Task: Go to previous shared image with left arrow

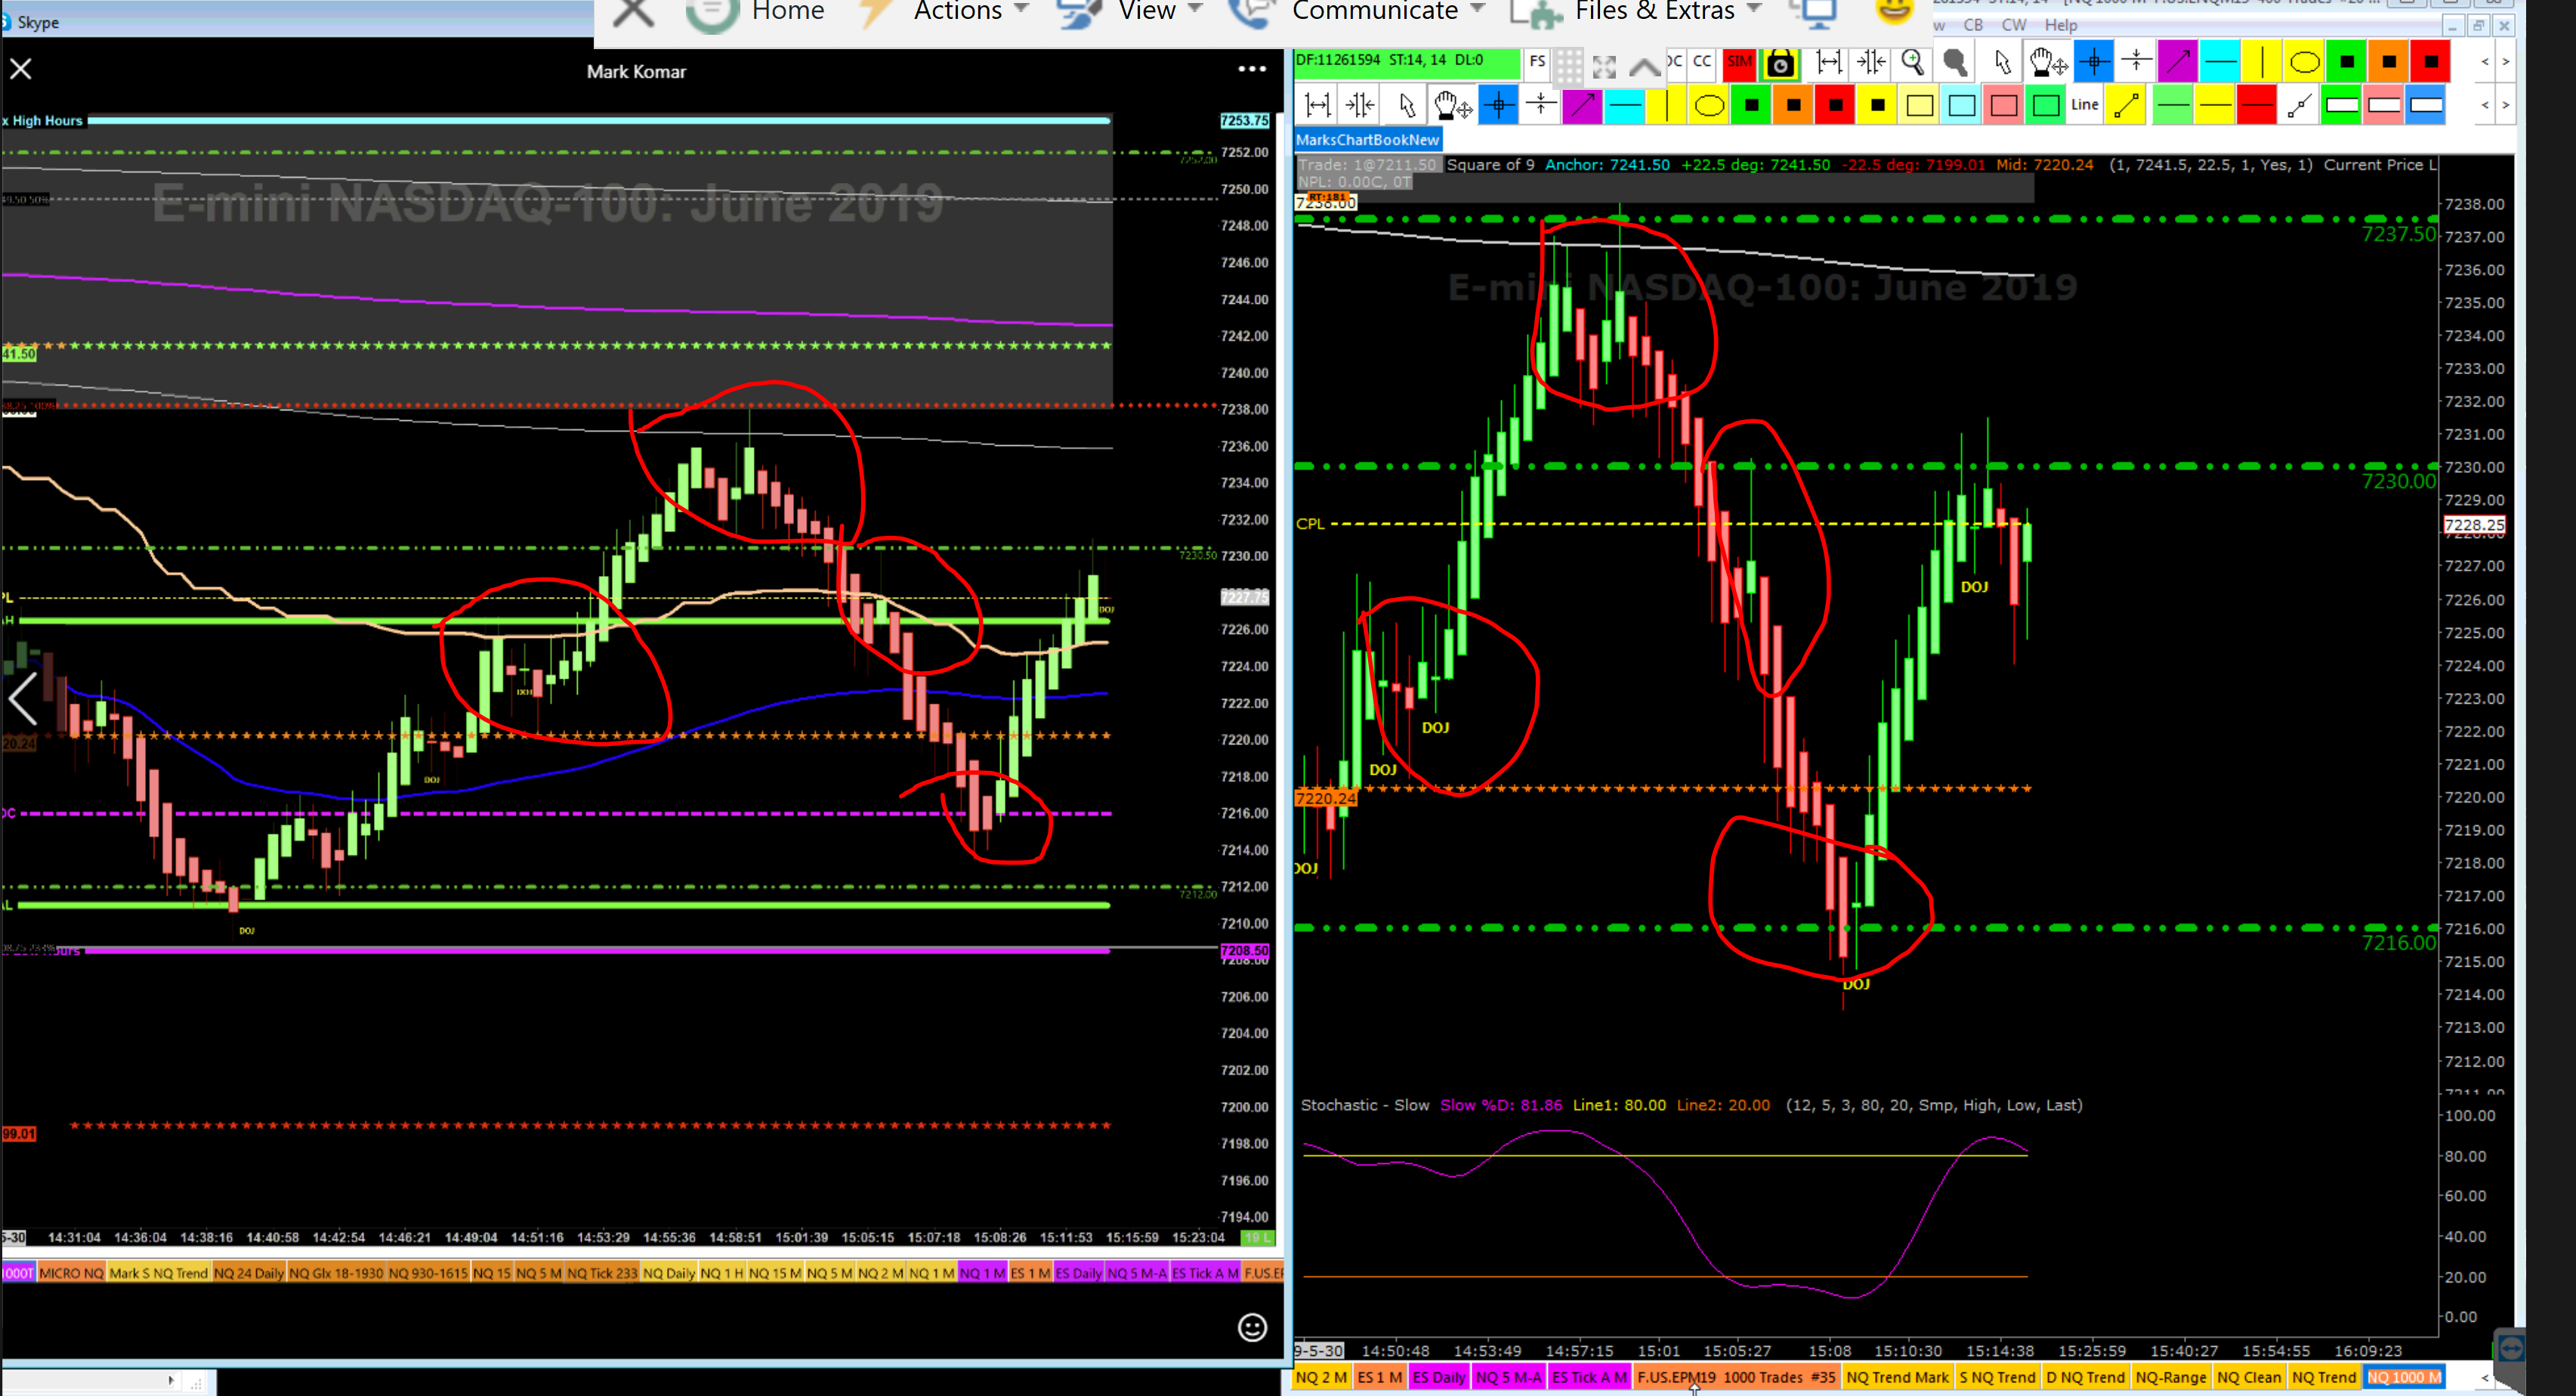Action: [23, 698]
